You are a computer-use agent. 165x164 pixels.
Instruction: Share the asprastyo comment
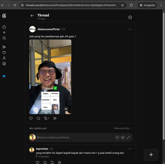[59, 162]
